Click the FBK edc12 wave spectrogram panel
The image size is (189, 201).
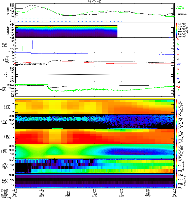click(94, 166)
